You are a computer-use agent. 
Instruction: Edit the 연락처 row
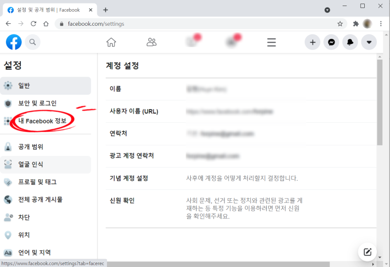[x=241, y=134]
